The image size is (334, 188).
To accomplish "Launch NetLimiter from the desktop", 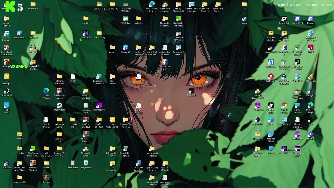I will tap(271, 63).
